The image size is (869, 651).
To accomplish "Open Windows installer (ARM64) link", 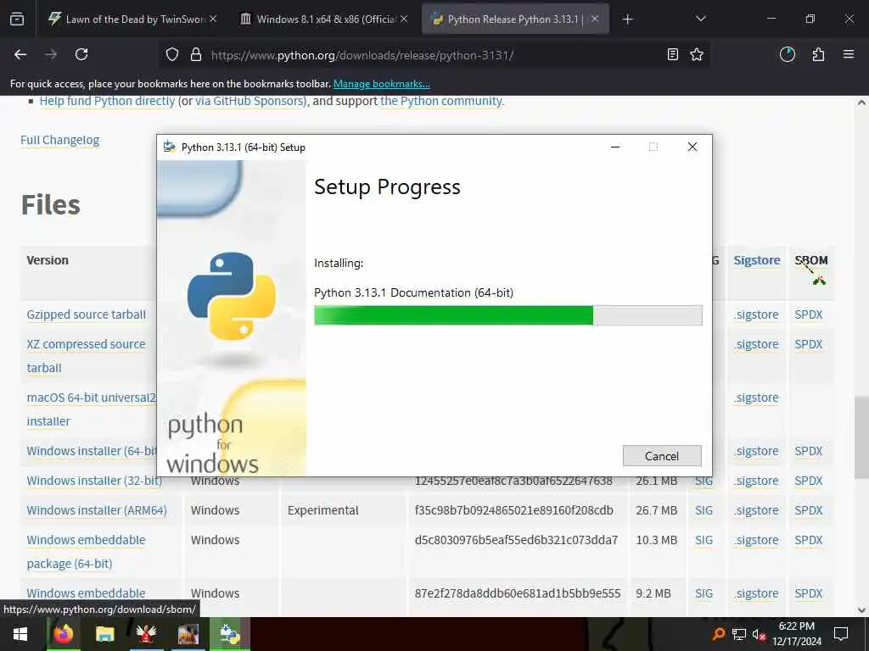I will coord(97,510).
